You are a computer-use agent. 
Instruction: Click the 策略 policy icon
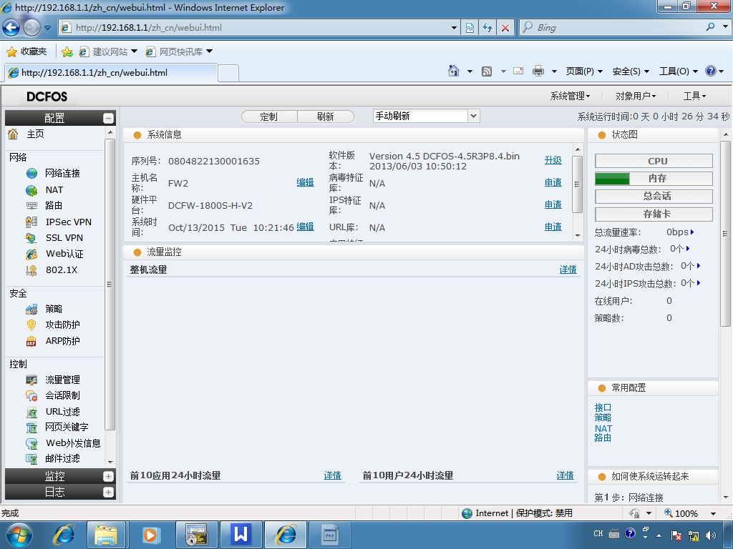click(31, 309)
